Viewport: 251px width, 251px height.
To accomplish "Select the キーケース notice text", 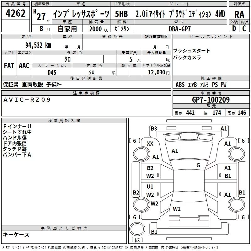I will (16, 234).
